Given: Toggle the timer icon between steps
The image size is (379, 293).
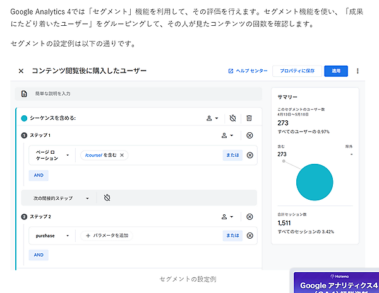Looking at the screenshot, I should click(107, 198).
